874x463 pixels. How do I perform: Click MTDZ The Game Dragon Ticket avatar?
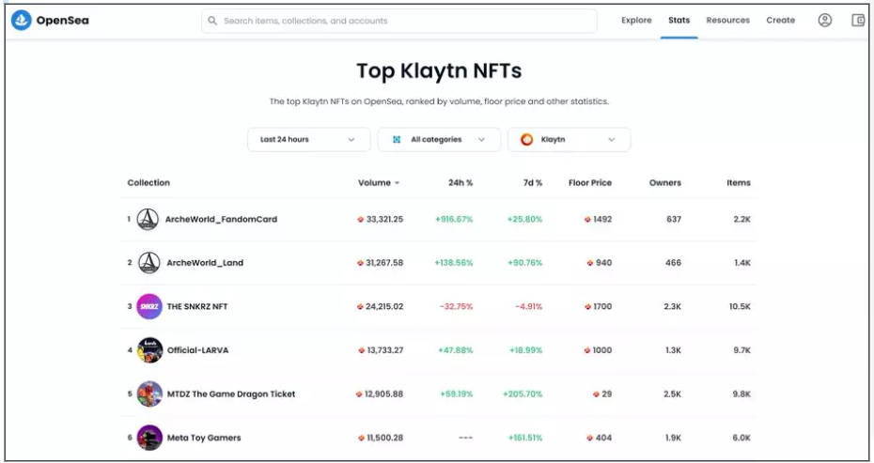point(149,394)
